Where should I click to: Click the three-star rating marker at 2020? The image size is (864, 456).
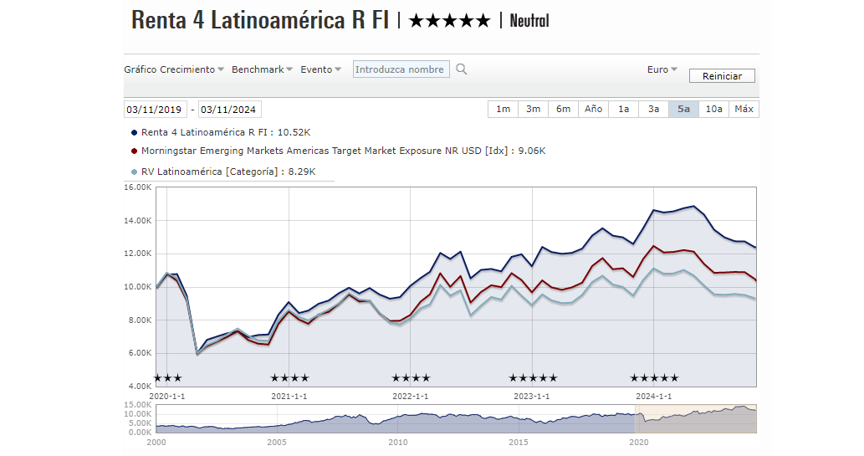click(x=167, y=378)
